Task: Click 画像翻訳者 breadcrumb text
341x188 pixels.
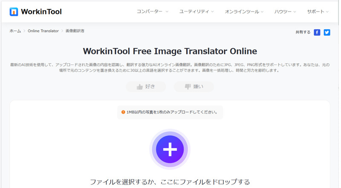Action: [75, 31]
